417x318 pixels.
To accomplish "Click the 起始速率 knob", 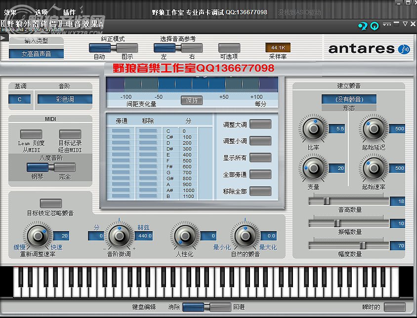I will click(x=374, y=168).
